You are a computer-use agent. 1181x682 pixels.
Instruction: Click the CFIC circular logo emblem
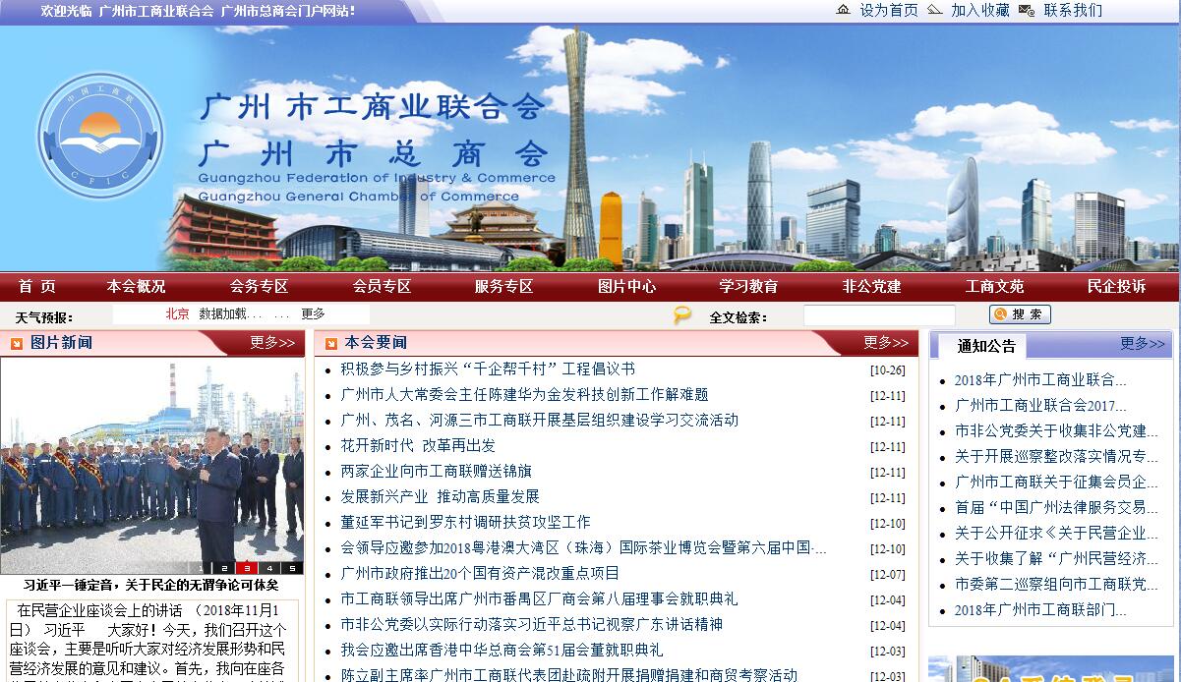tap(100, 136)
